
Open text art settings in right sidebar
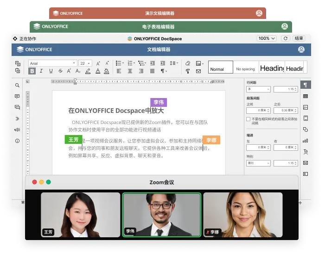[306, 152]
